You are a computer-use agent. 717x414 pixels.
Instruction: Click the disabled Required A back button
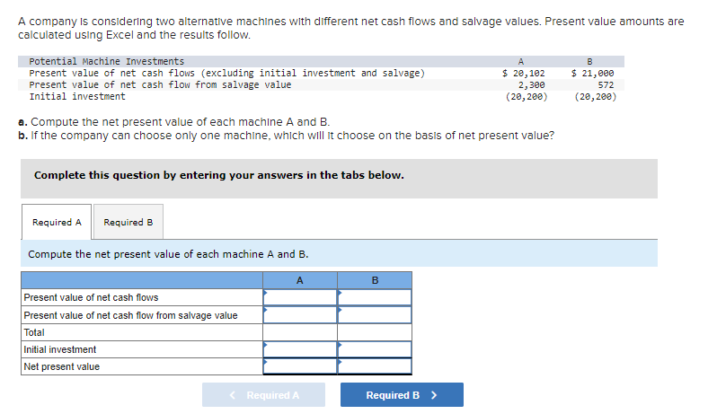(x=263, y=395)
